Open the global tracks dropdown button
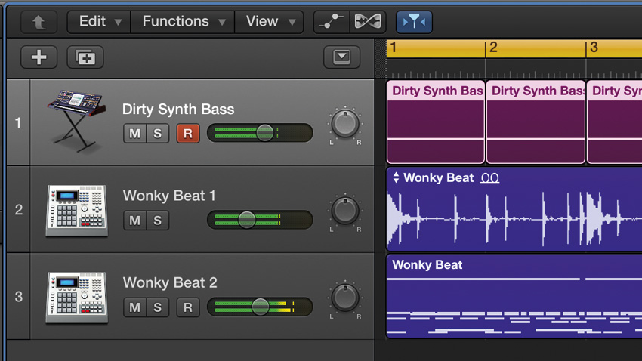 [342, 57]
